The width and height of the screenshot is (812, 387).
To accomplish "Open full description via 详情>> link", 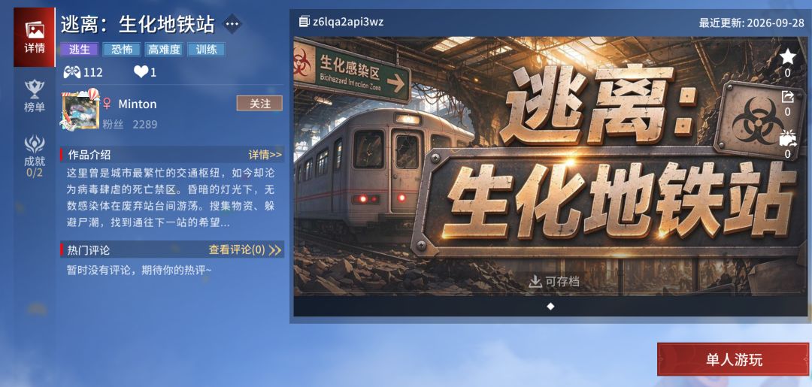I will click(x=265, y=155).
